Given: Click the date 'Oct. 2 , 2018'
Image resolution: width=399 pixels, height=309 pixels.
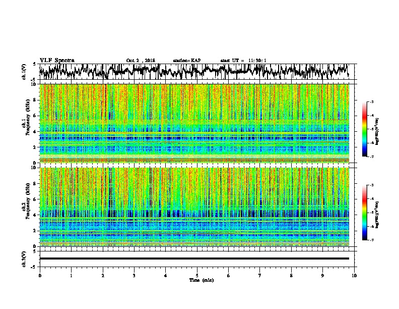Looking at the screenshot, I should [141, 61].
